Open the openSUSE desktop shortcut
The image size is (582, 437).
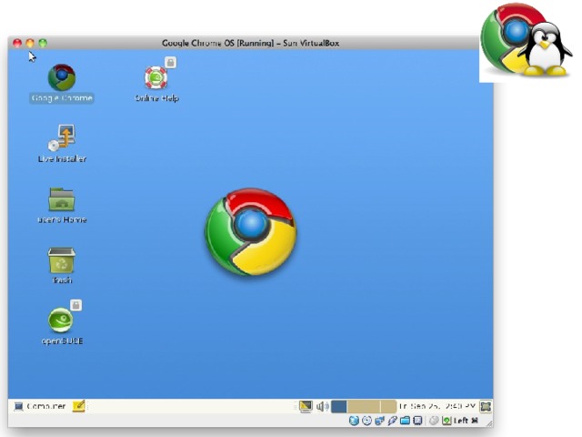point(60,320)
